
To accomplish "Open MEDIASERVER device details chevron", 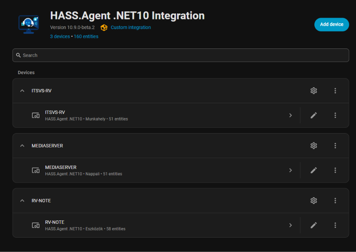I will click(x=290, y=170).
